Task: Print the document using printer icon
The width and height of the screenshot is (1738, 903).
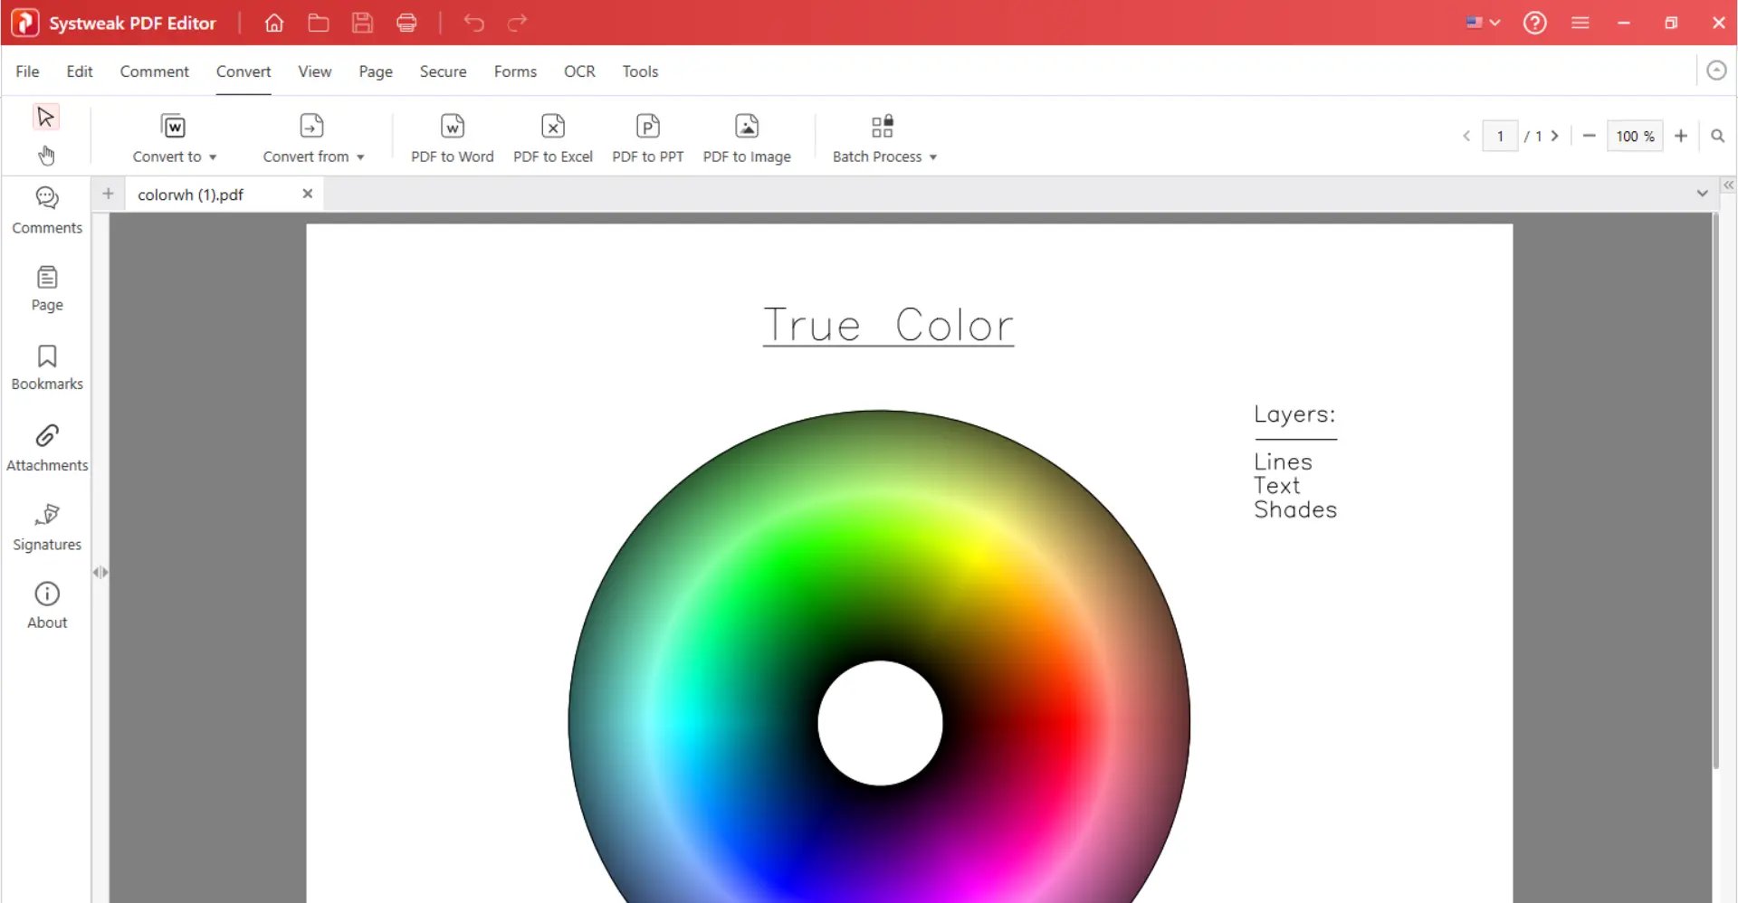Action: 407,23
